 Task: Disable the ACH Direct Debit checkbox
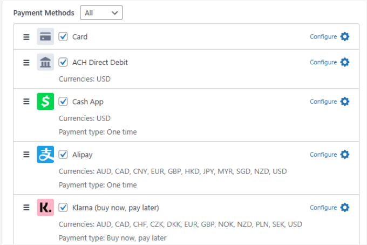63,62
